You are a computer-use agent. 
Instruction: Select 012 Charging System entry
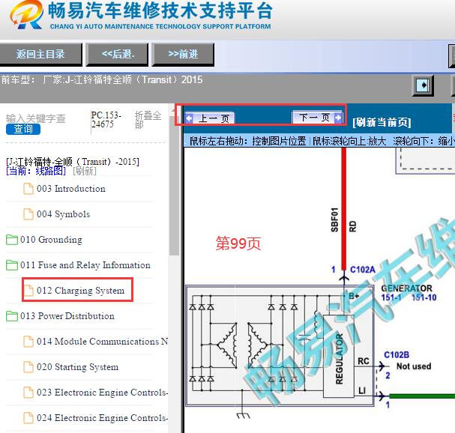(81, 291)
